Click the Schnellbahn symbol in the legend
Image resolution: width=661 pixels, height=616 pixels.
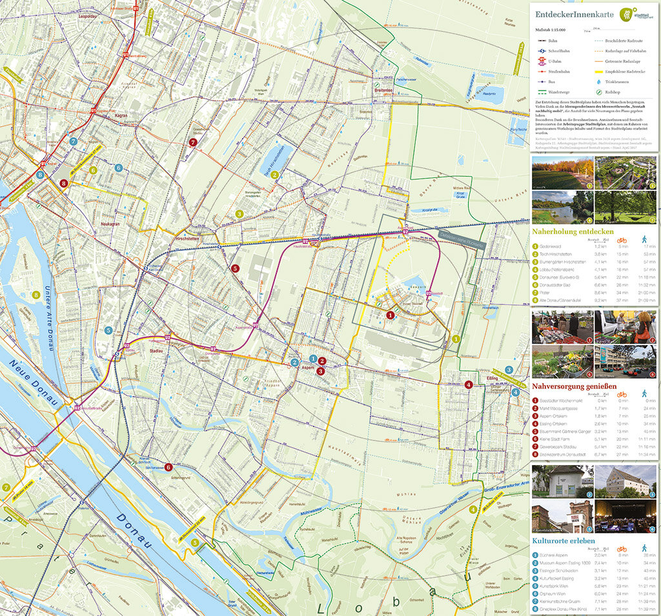(544, 51)
